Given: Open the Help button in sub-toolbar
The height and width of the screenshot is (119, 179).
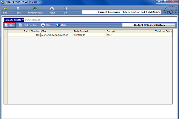Looking at the screenshot, I should (x=46, y=25).
